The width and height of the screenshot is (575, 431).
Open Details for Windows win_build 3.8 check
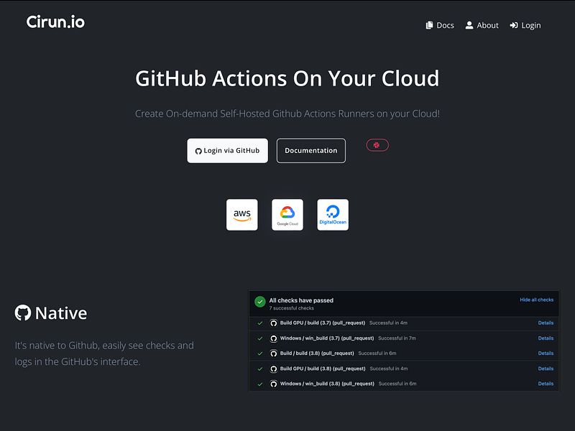pos(546,384)
